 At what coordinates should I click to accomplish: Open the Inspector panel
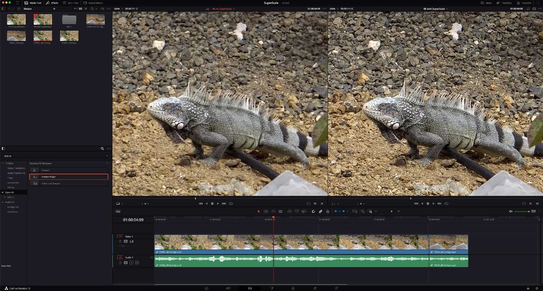[523, 3]
